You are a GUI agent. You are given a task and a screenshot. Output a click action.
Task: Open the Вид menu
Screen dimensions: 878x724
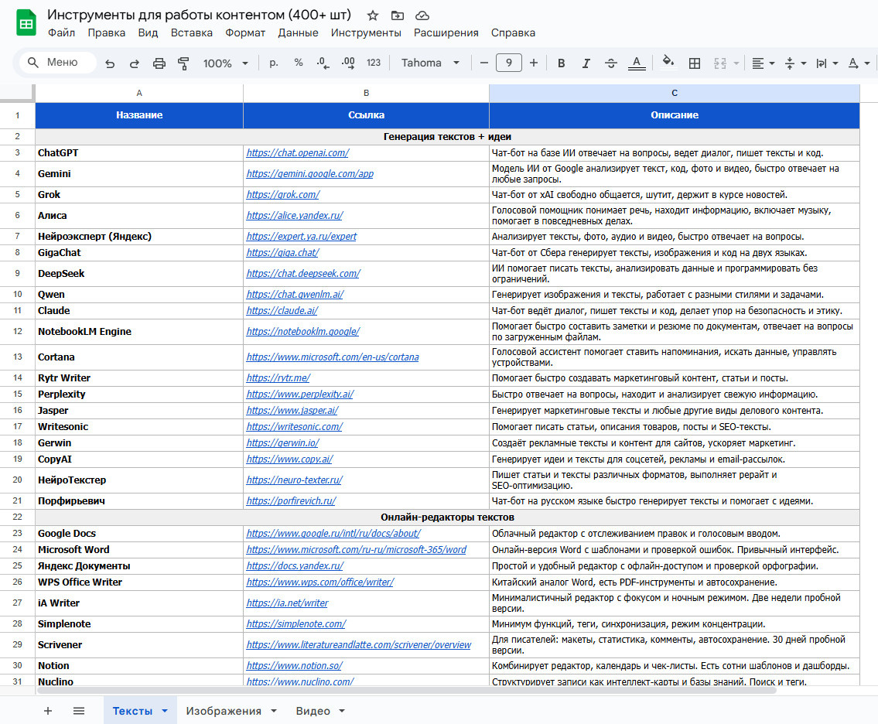(148, 33)
